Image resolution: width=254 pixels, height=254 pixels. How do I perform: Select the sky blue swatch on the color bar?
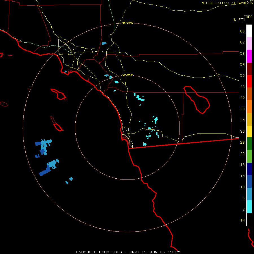tap(249, 194)
